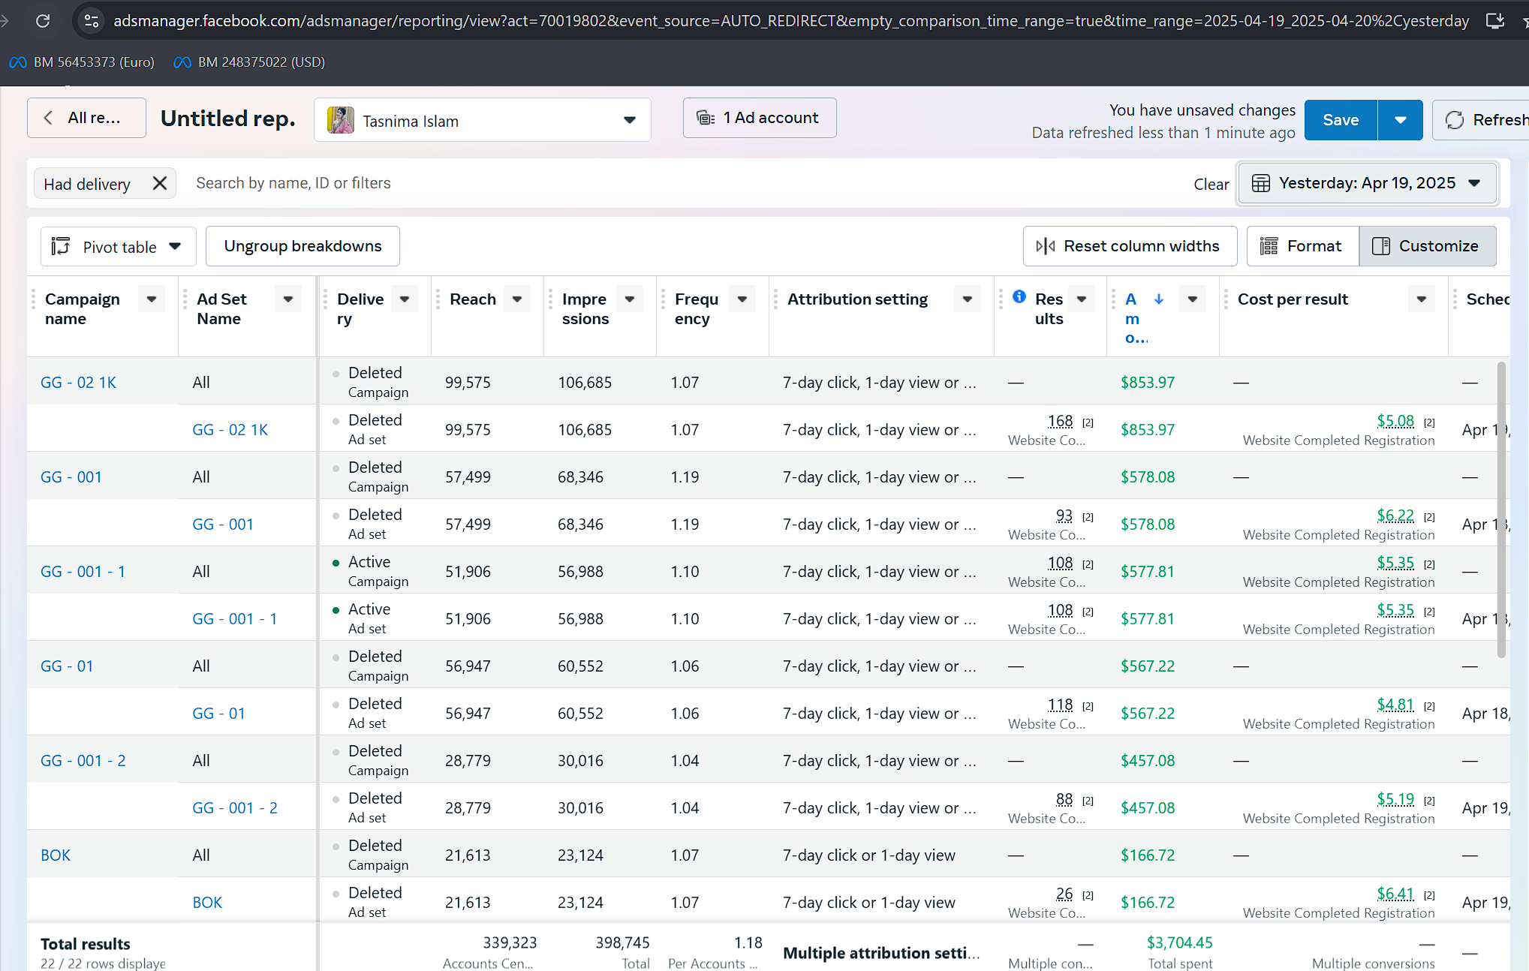Click the Reset column widths button
Image resolution: width=1529 pixels, height=971 pixels.
pyautogui.click(x=1130, y=246)
